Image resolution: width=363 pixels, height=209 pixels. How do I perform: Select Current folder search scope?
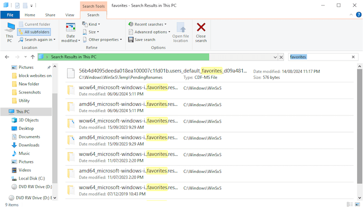click(34, 24)
